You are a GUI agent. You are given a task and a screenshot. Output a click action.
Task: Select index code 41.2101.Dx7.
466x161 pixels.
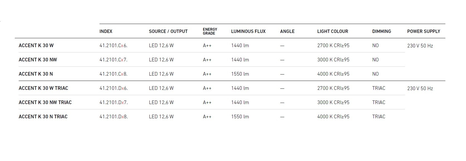(113, 102)
